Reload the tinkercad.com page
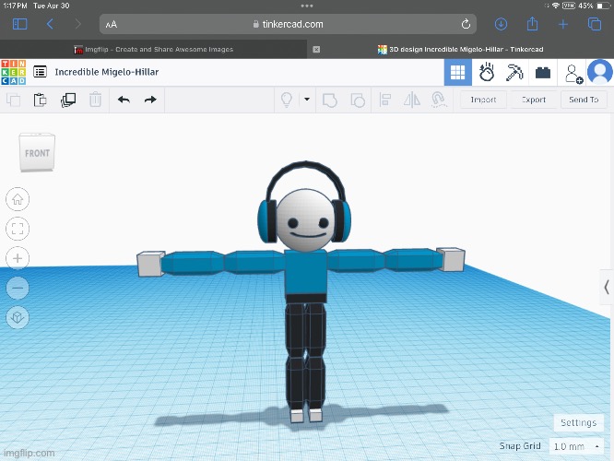The height and width of the screenshot is (461, 614). click(466, 24)
